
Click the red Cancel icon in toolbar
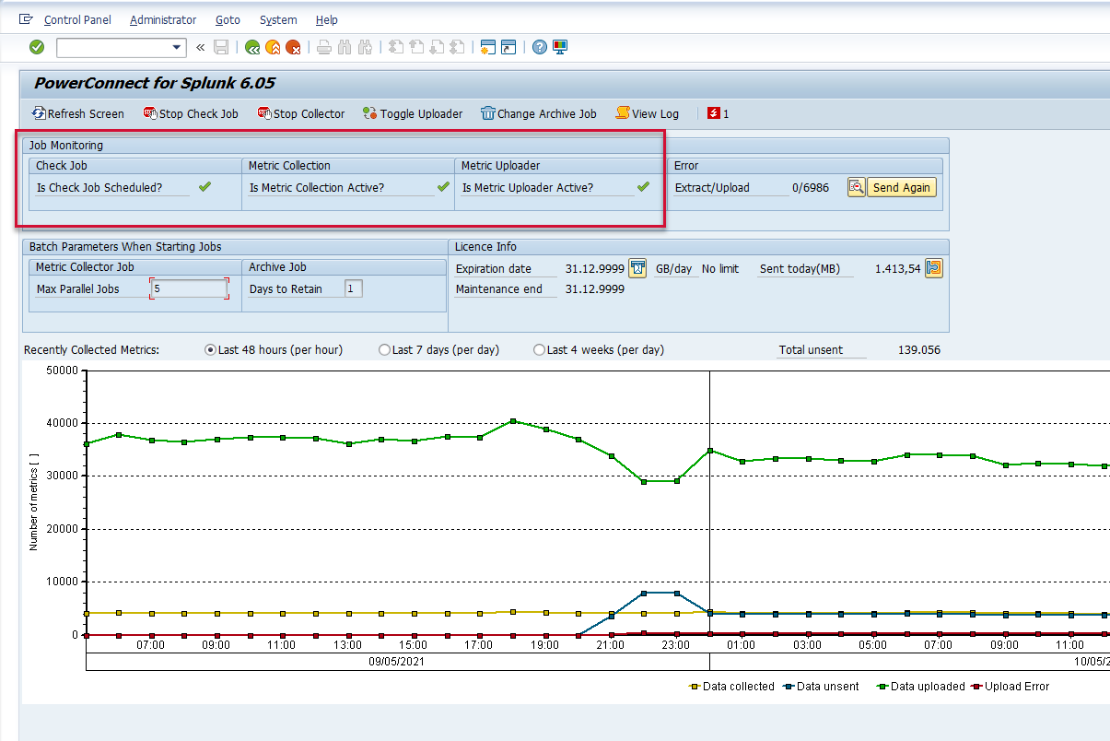(x=293, y=47)
